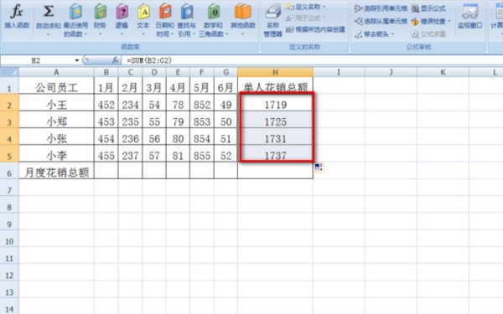Open the Name Manager (名称管理器)
Screen dimensions: 503x314
pyautogui.click(x=273, y=20)
